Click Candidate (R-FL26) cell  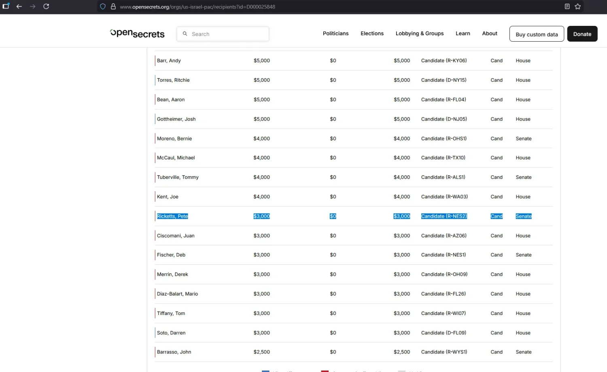click(x=444, y=294)
